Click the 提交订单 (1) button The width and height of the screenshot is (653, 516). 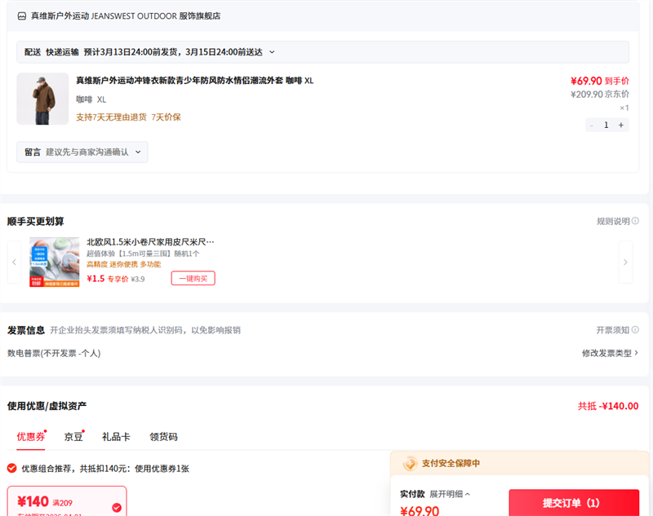[574, 503]
